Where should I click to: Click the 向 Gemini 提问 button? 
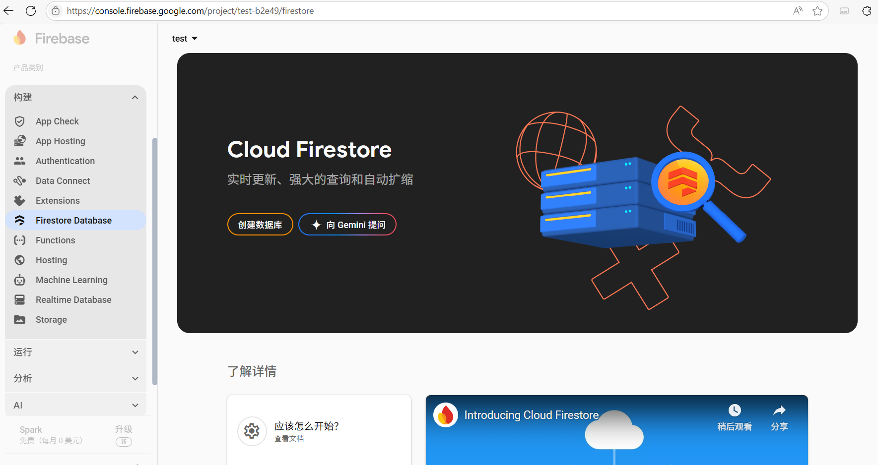click(x=347, y=225)
